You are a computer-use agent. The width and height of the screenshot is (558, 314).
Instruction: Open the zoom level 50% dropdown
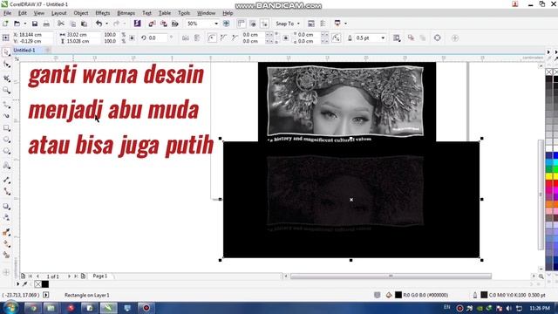(x=216, y=24)
